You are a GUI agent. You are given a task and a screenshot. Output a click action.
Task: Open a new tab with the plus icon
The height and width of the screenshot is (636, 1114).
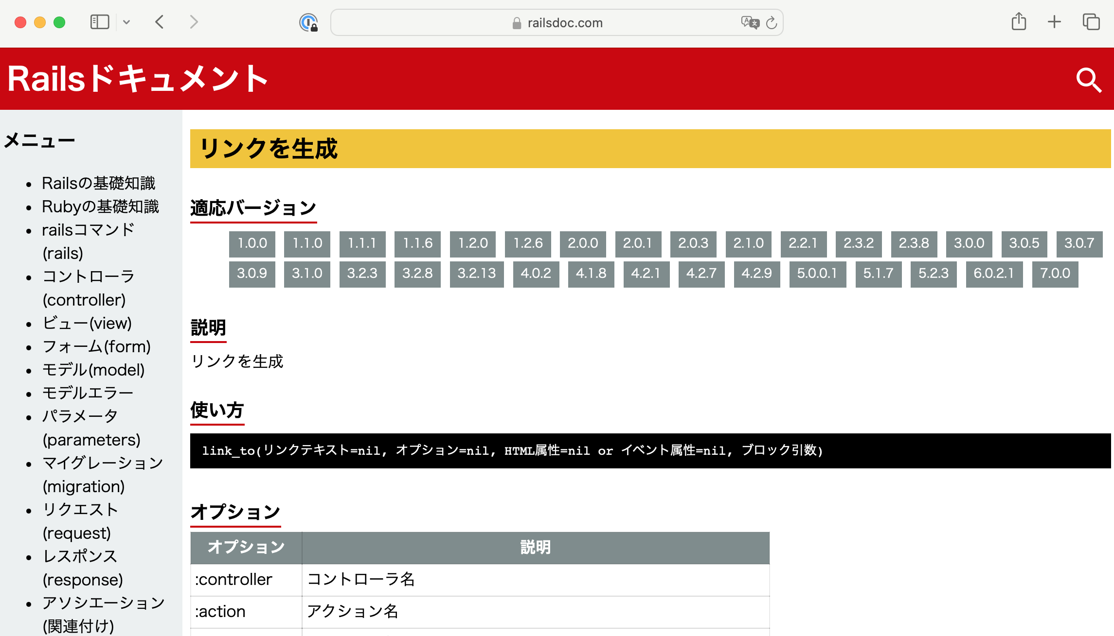point(1054,22)
